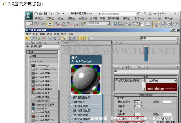Image resolution: width=181 pixels, height=123 pixels.
Task: Toggle the Percent Snap icon
Action: (x=70, y=24)
